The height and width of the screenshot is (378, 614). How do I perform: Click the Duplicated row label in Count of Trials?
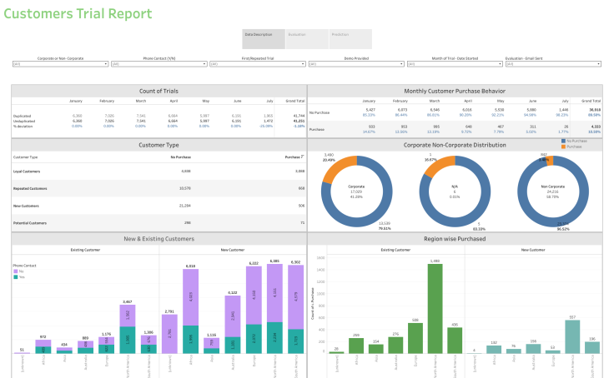point(22,116)
